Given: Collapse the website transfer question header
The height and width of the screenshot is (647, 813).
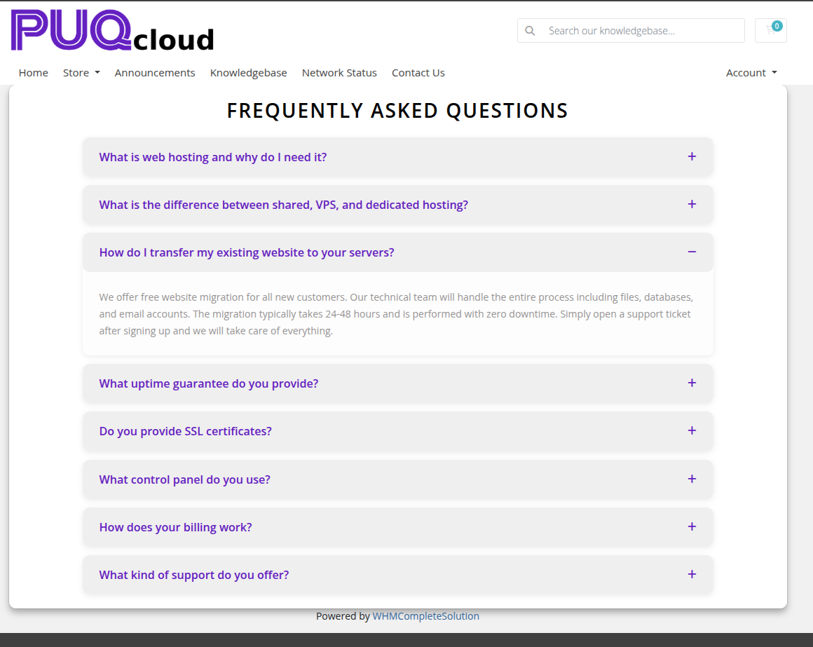Looking at the screenshot, I should (x=247, y=252).
